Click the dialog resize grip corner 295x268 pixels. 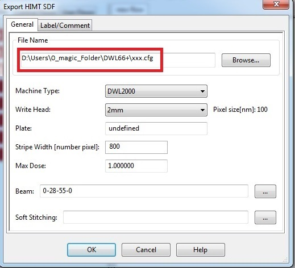(x=285, y=260)
